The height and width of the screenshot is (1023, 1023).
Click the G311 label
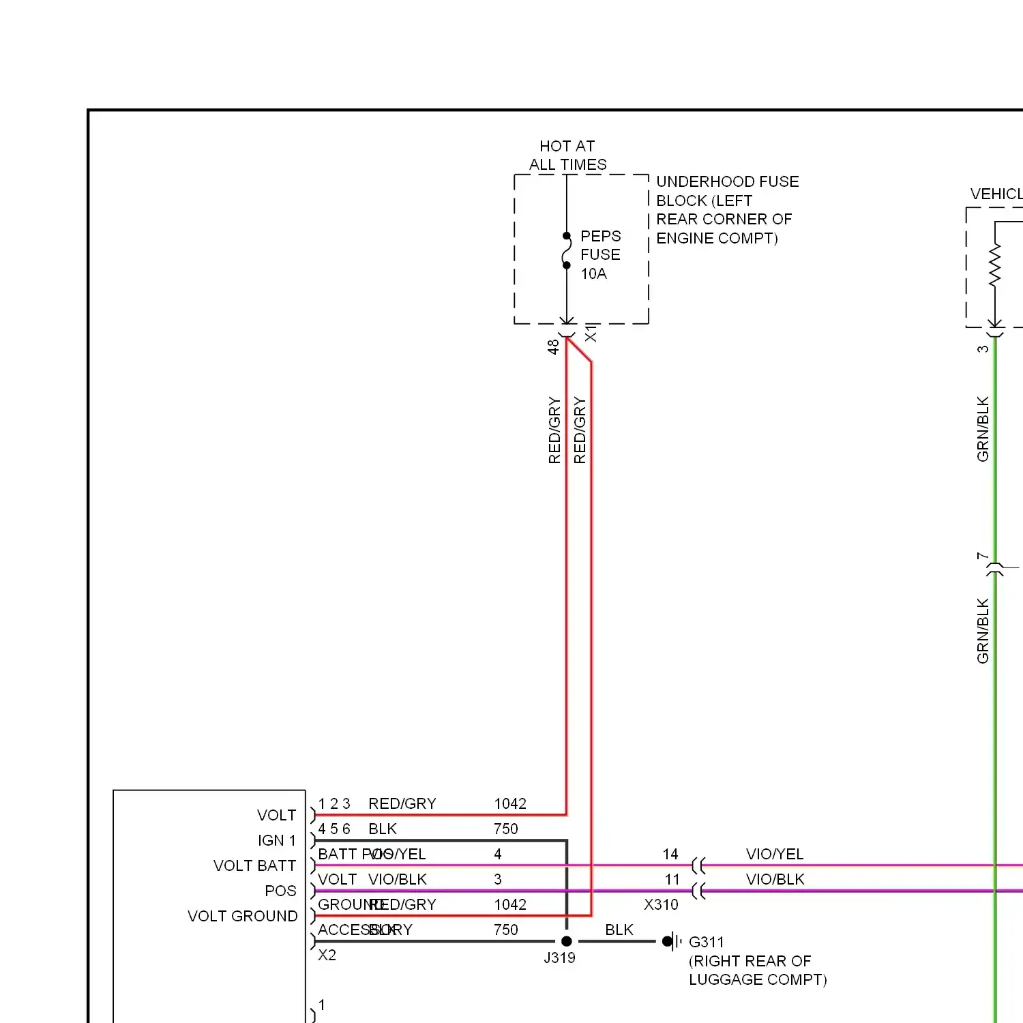pos(706,943)
